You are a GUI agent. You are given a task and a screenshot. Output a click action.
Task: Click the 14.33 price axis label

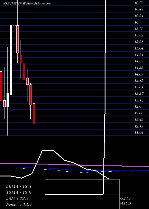[x=139, y=68]
